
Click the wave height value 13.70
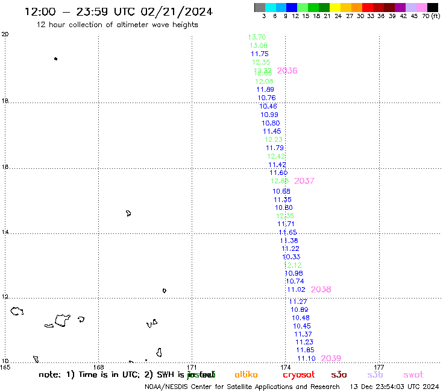click(x=257, y=37)
